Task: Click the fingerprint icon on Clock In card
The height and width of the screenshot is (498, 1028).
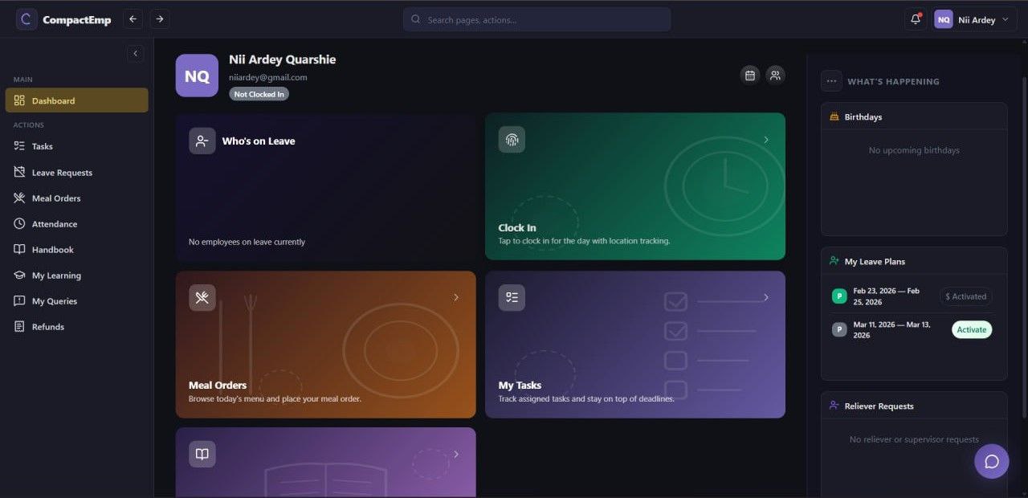Action: (x=512, y=140)
